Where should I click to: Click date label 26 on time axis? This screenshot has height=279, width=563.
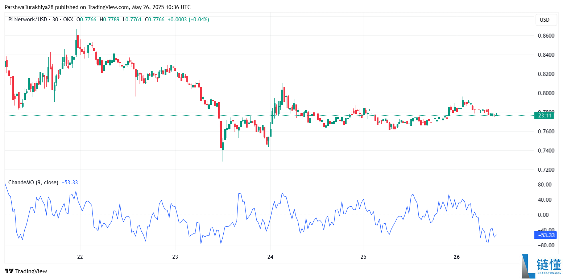[456, 257]
